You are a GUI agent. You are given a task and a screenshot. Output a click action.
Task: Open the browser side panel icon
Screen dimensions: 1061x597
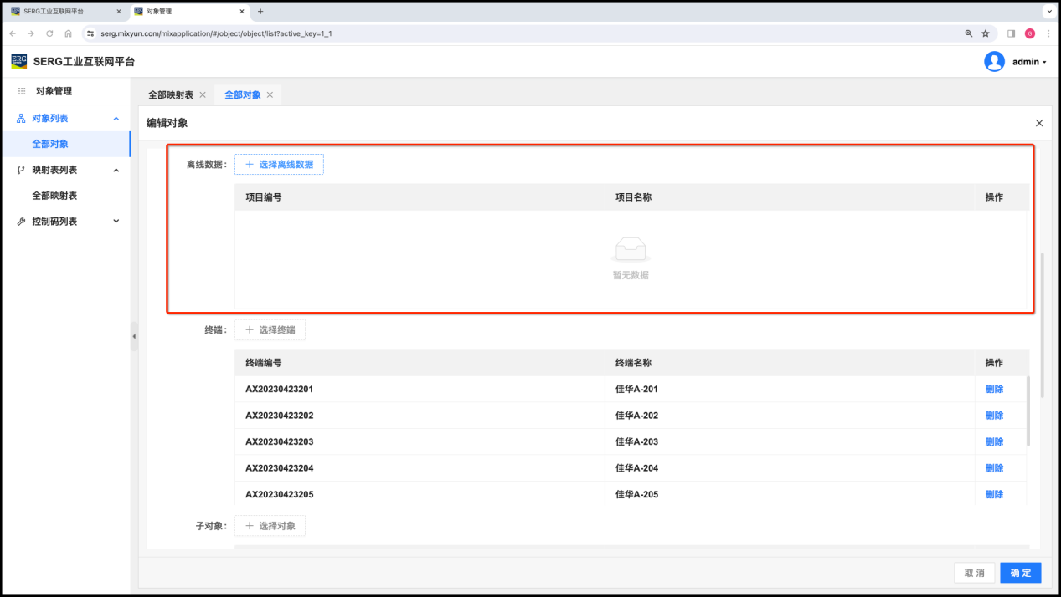pos(1012,33)
